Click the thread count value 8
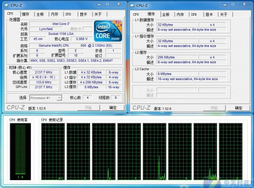 click(x=116, y=98)
